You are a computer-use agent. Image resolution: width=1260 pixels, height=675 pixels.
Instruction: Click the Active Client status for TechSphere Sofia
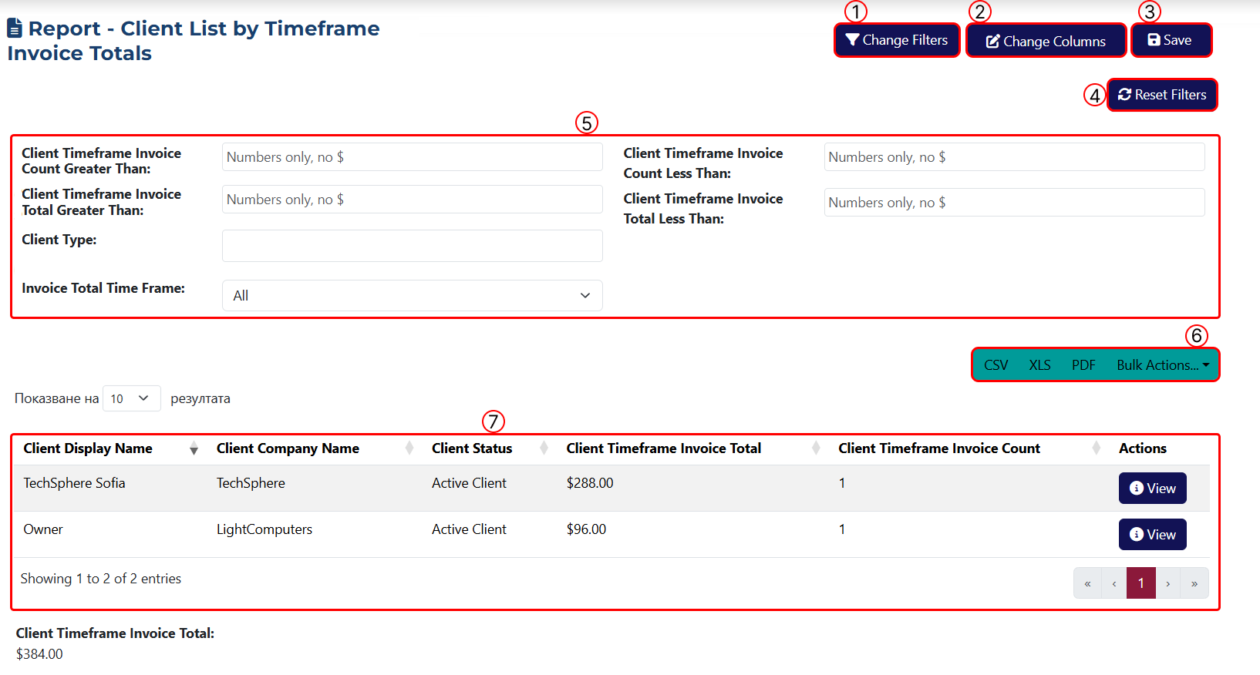[x=469, y=483]
